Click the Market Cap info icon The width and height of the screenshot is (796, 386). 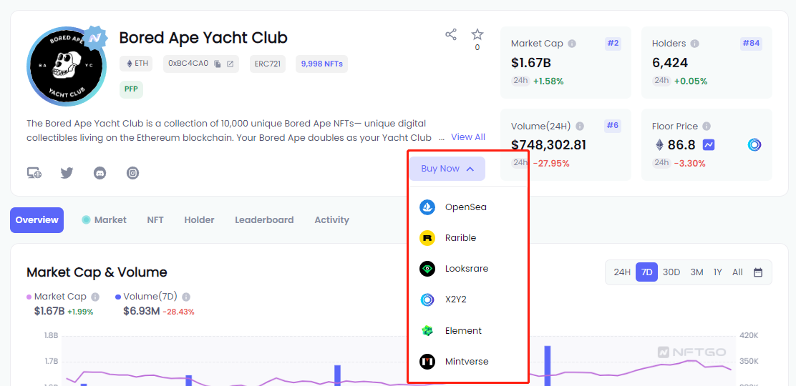coord(572,44)
